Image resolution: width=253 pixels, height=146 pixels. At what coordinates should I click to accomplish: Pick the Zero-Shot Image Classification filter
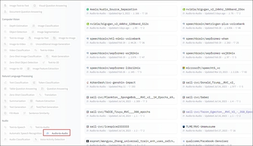(x=22, y=56)
